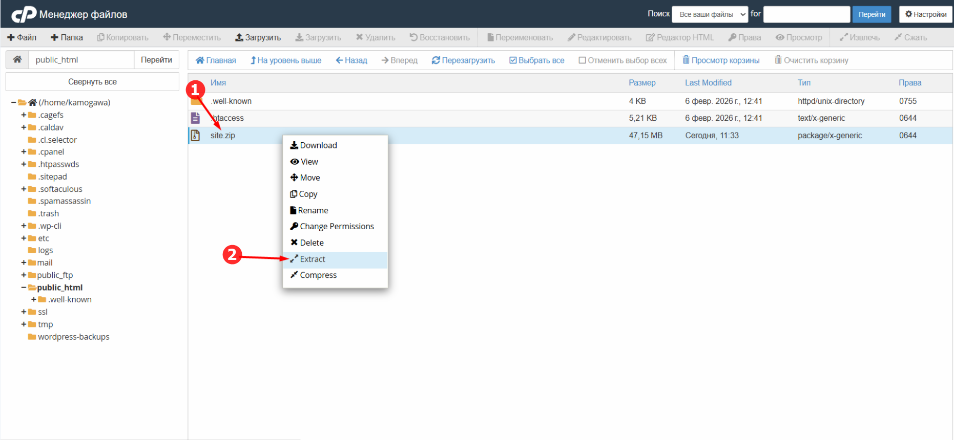
Task: Click Просмотр in the toolbar
Action: tap(799, 37)
